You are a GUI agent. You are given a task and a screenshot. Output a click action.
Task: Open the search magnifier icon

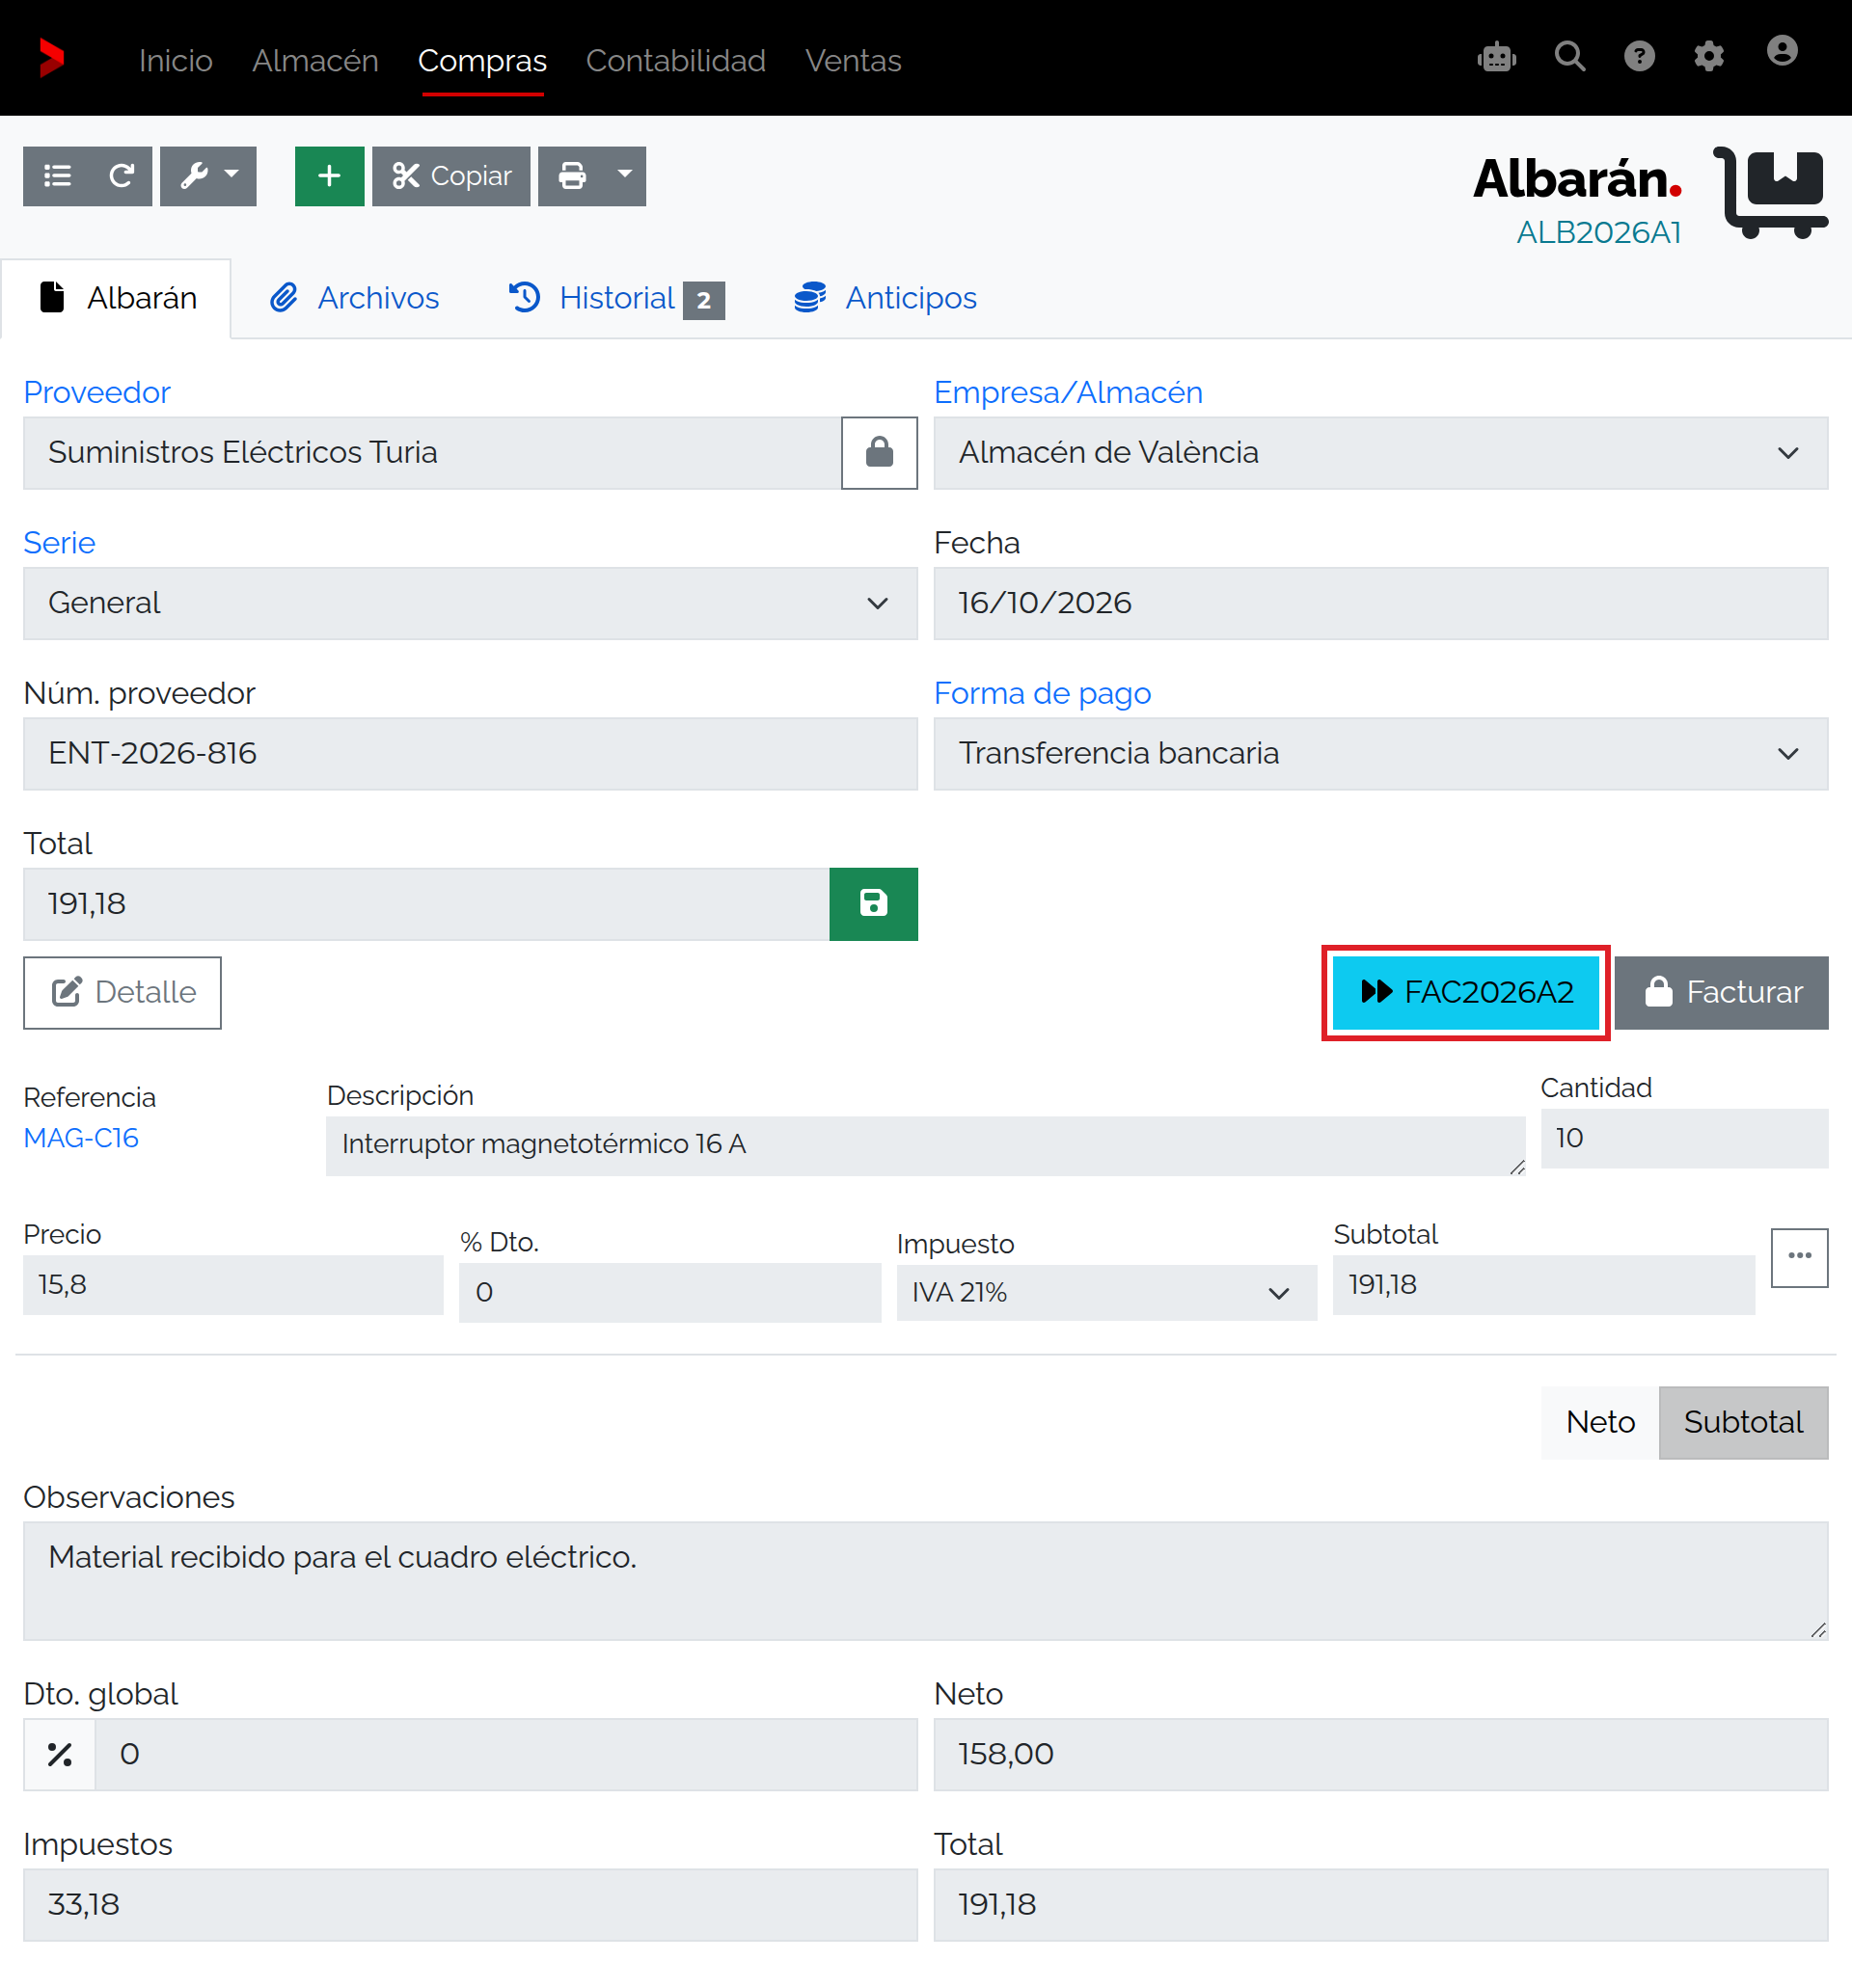pyautogui.click(x=1568, y=57)
